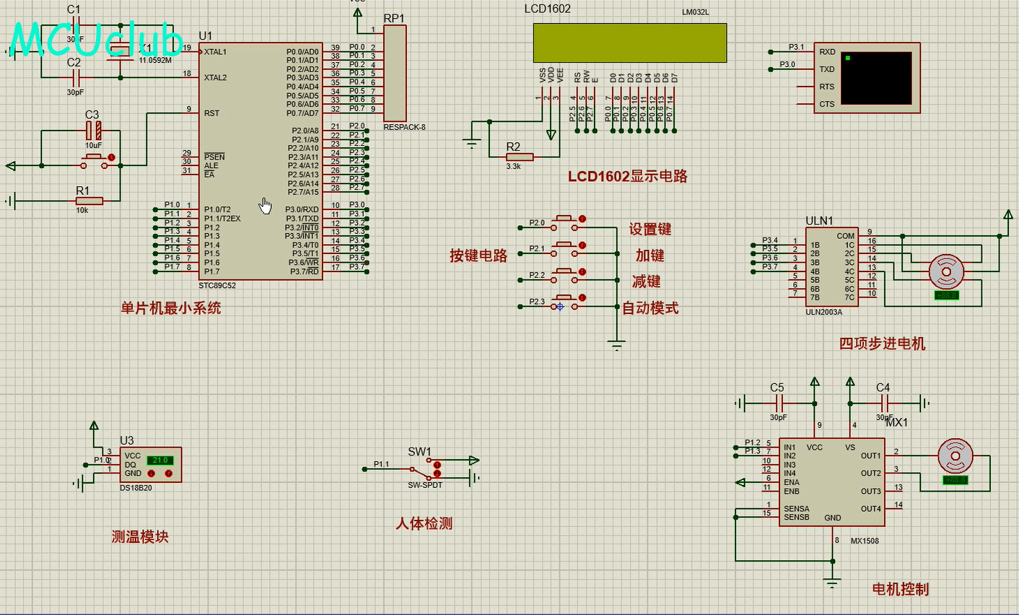Viewport: 1019px width, 615px height.
Task: Select the ULN2003A driver chip
Action: coord(831,267)
